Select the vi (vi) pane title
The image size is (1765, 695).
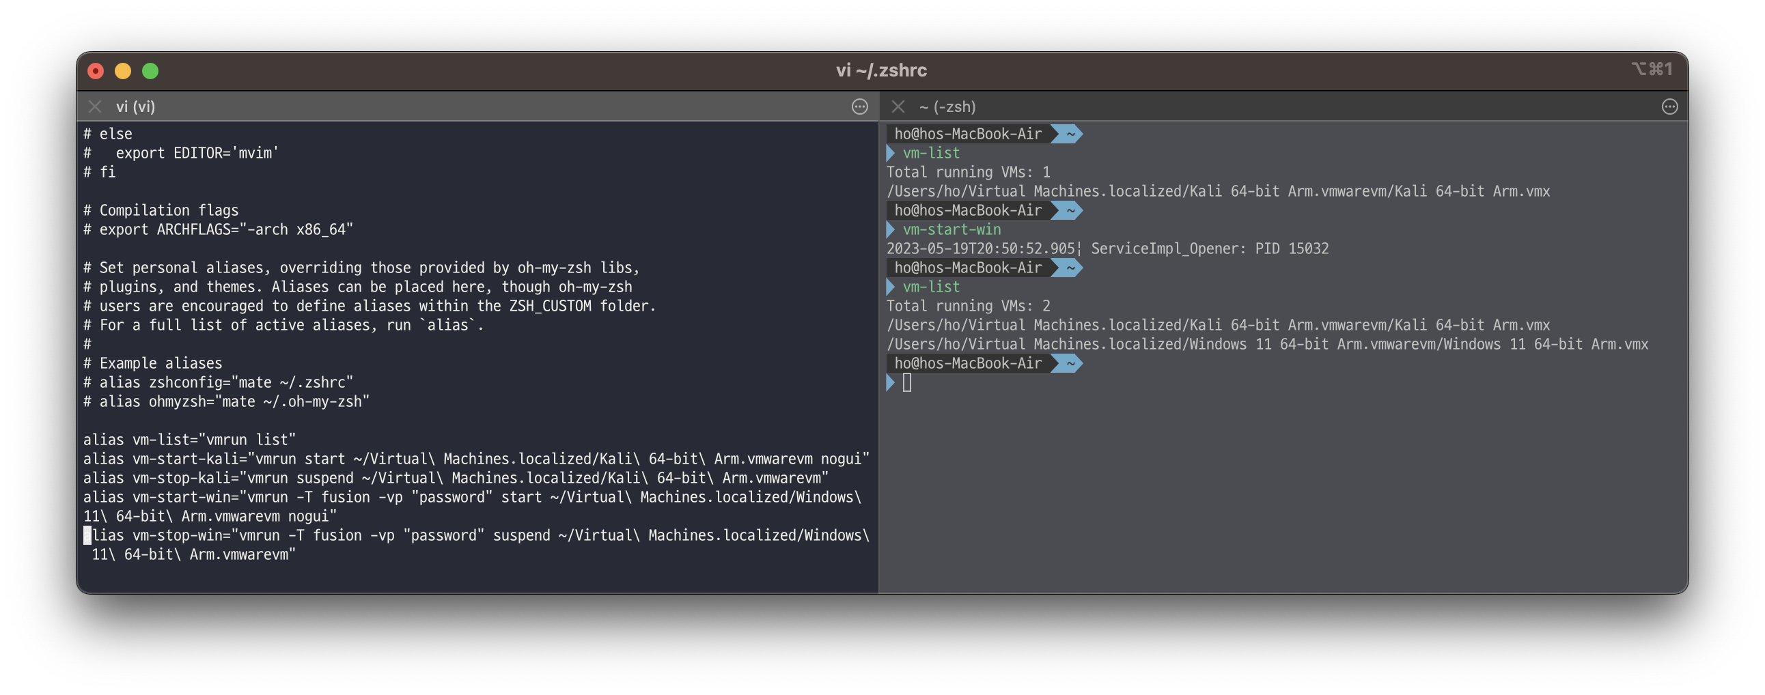pos(136,107)
